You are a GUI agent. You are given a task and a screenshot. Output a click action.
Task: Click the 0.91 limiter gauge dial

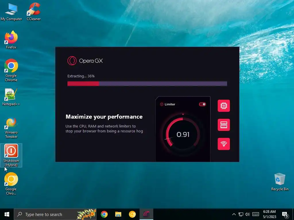coord(183,134)
